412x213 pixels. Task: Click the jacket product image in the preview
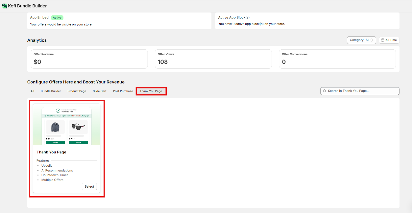pyautogui.click(x=55, y=127)
